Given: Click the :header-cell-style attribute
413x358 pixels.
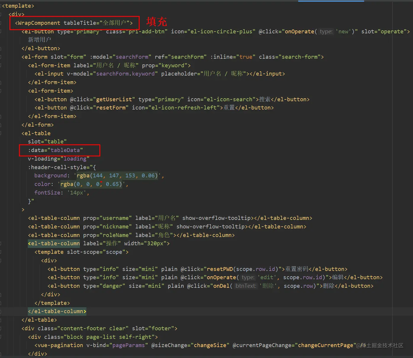Looking at the screenshot, I should pyautogui.click(x=59, y=167).
